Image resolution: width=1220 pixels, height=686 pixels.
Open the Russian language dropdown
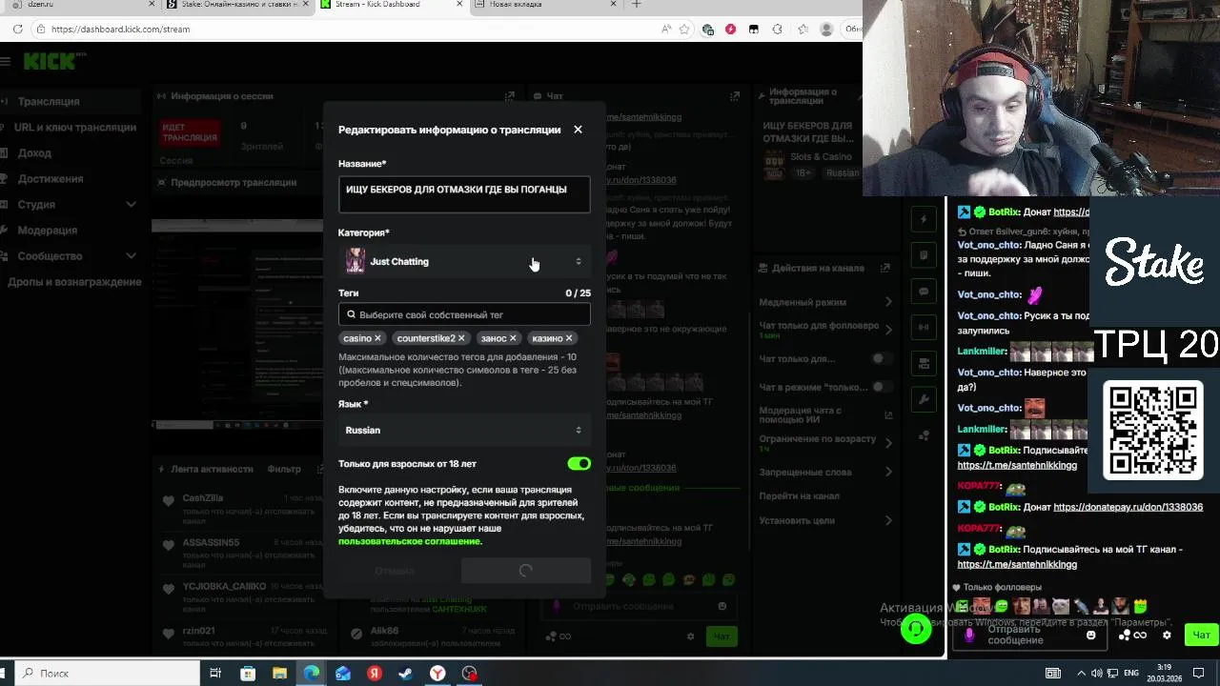click(x=464, y=430)
